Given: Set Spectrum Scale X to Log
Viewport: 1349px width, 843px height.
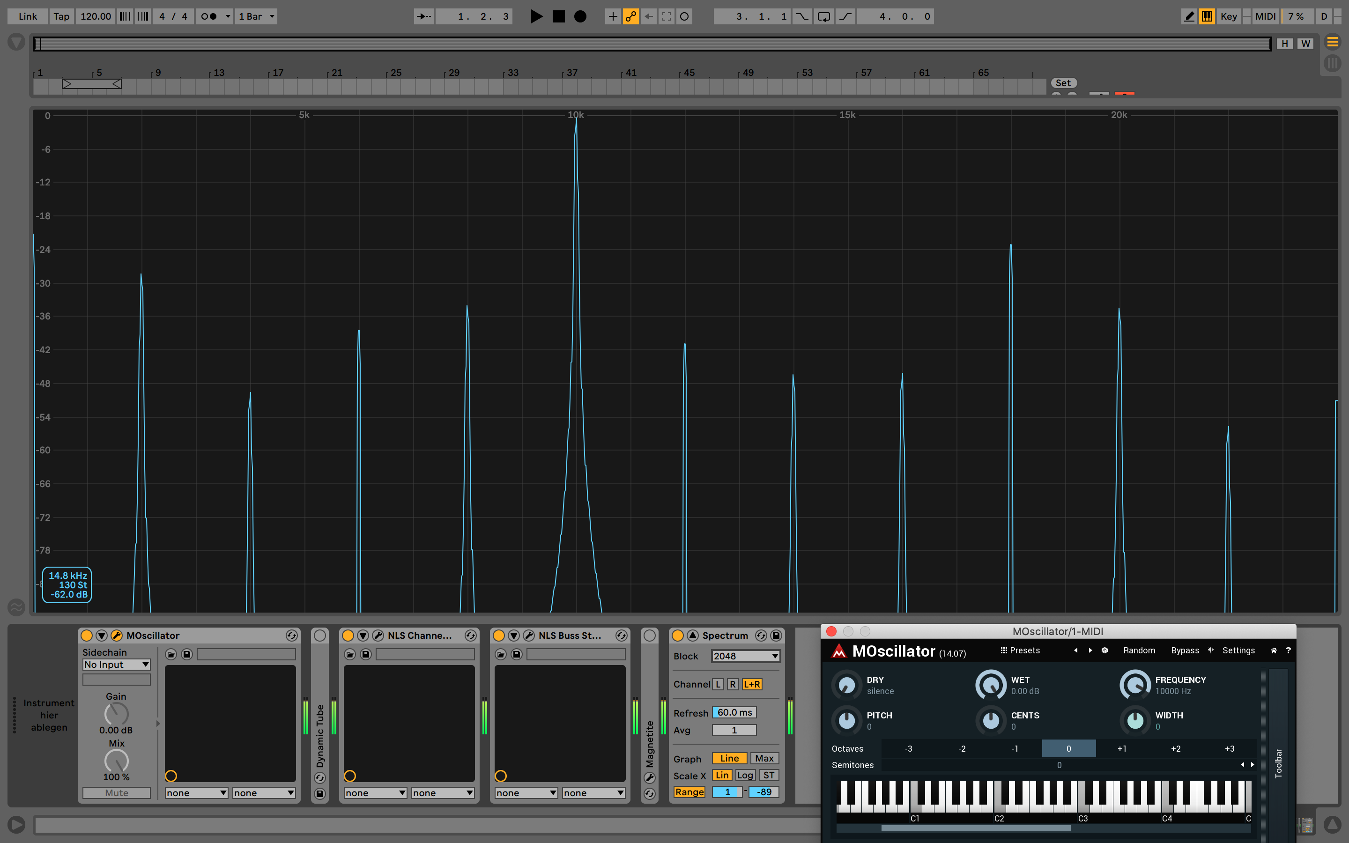Looking at the screenshot, I should [745, 775].
